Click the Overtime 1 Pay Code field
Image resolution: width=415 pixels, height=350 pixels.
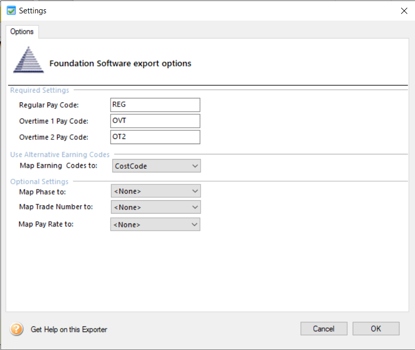pyautogui.click(x=155, y=121)
